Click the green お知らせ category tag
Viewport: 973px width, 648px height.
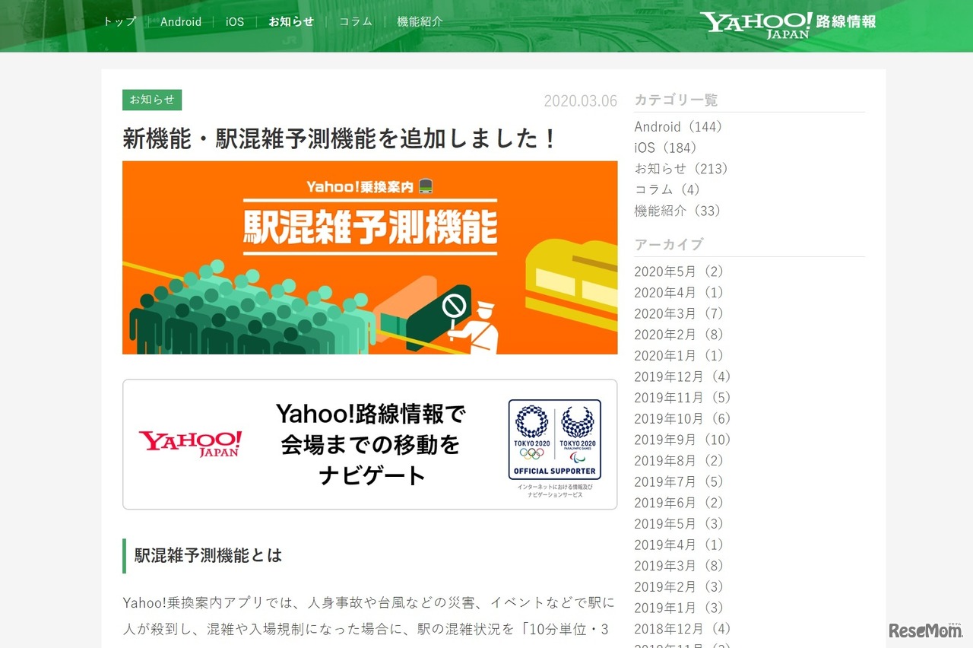(152, 100)
